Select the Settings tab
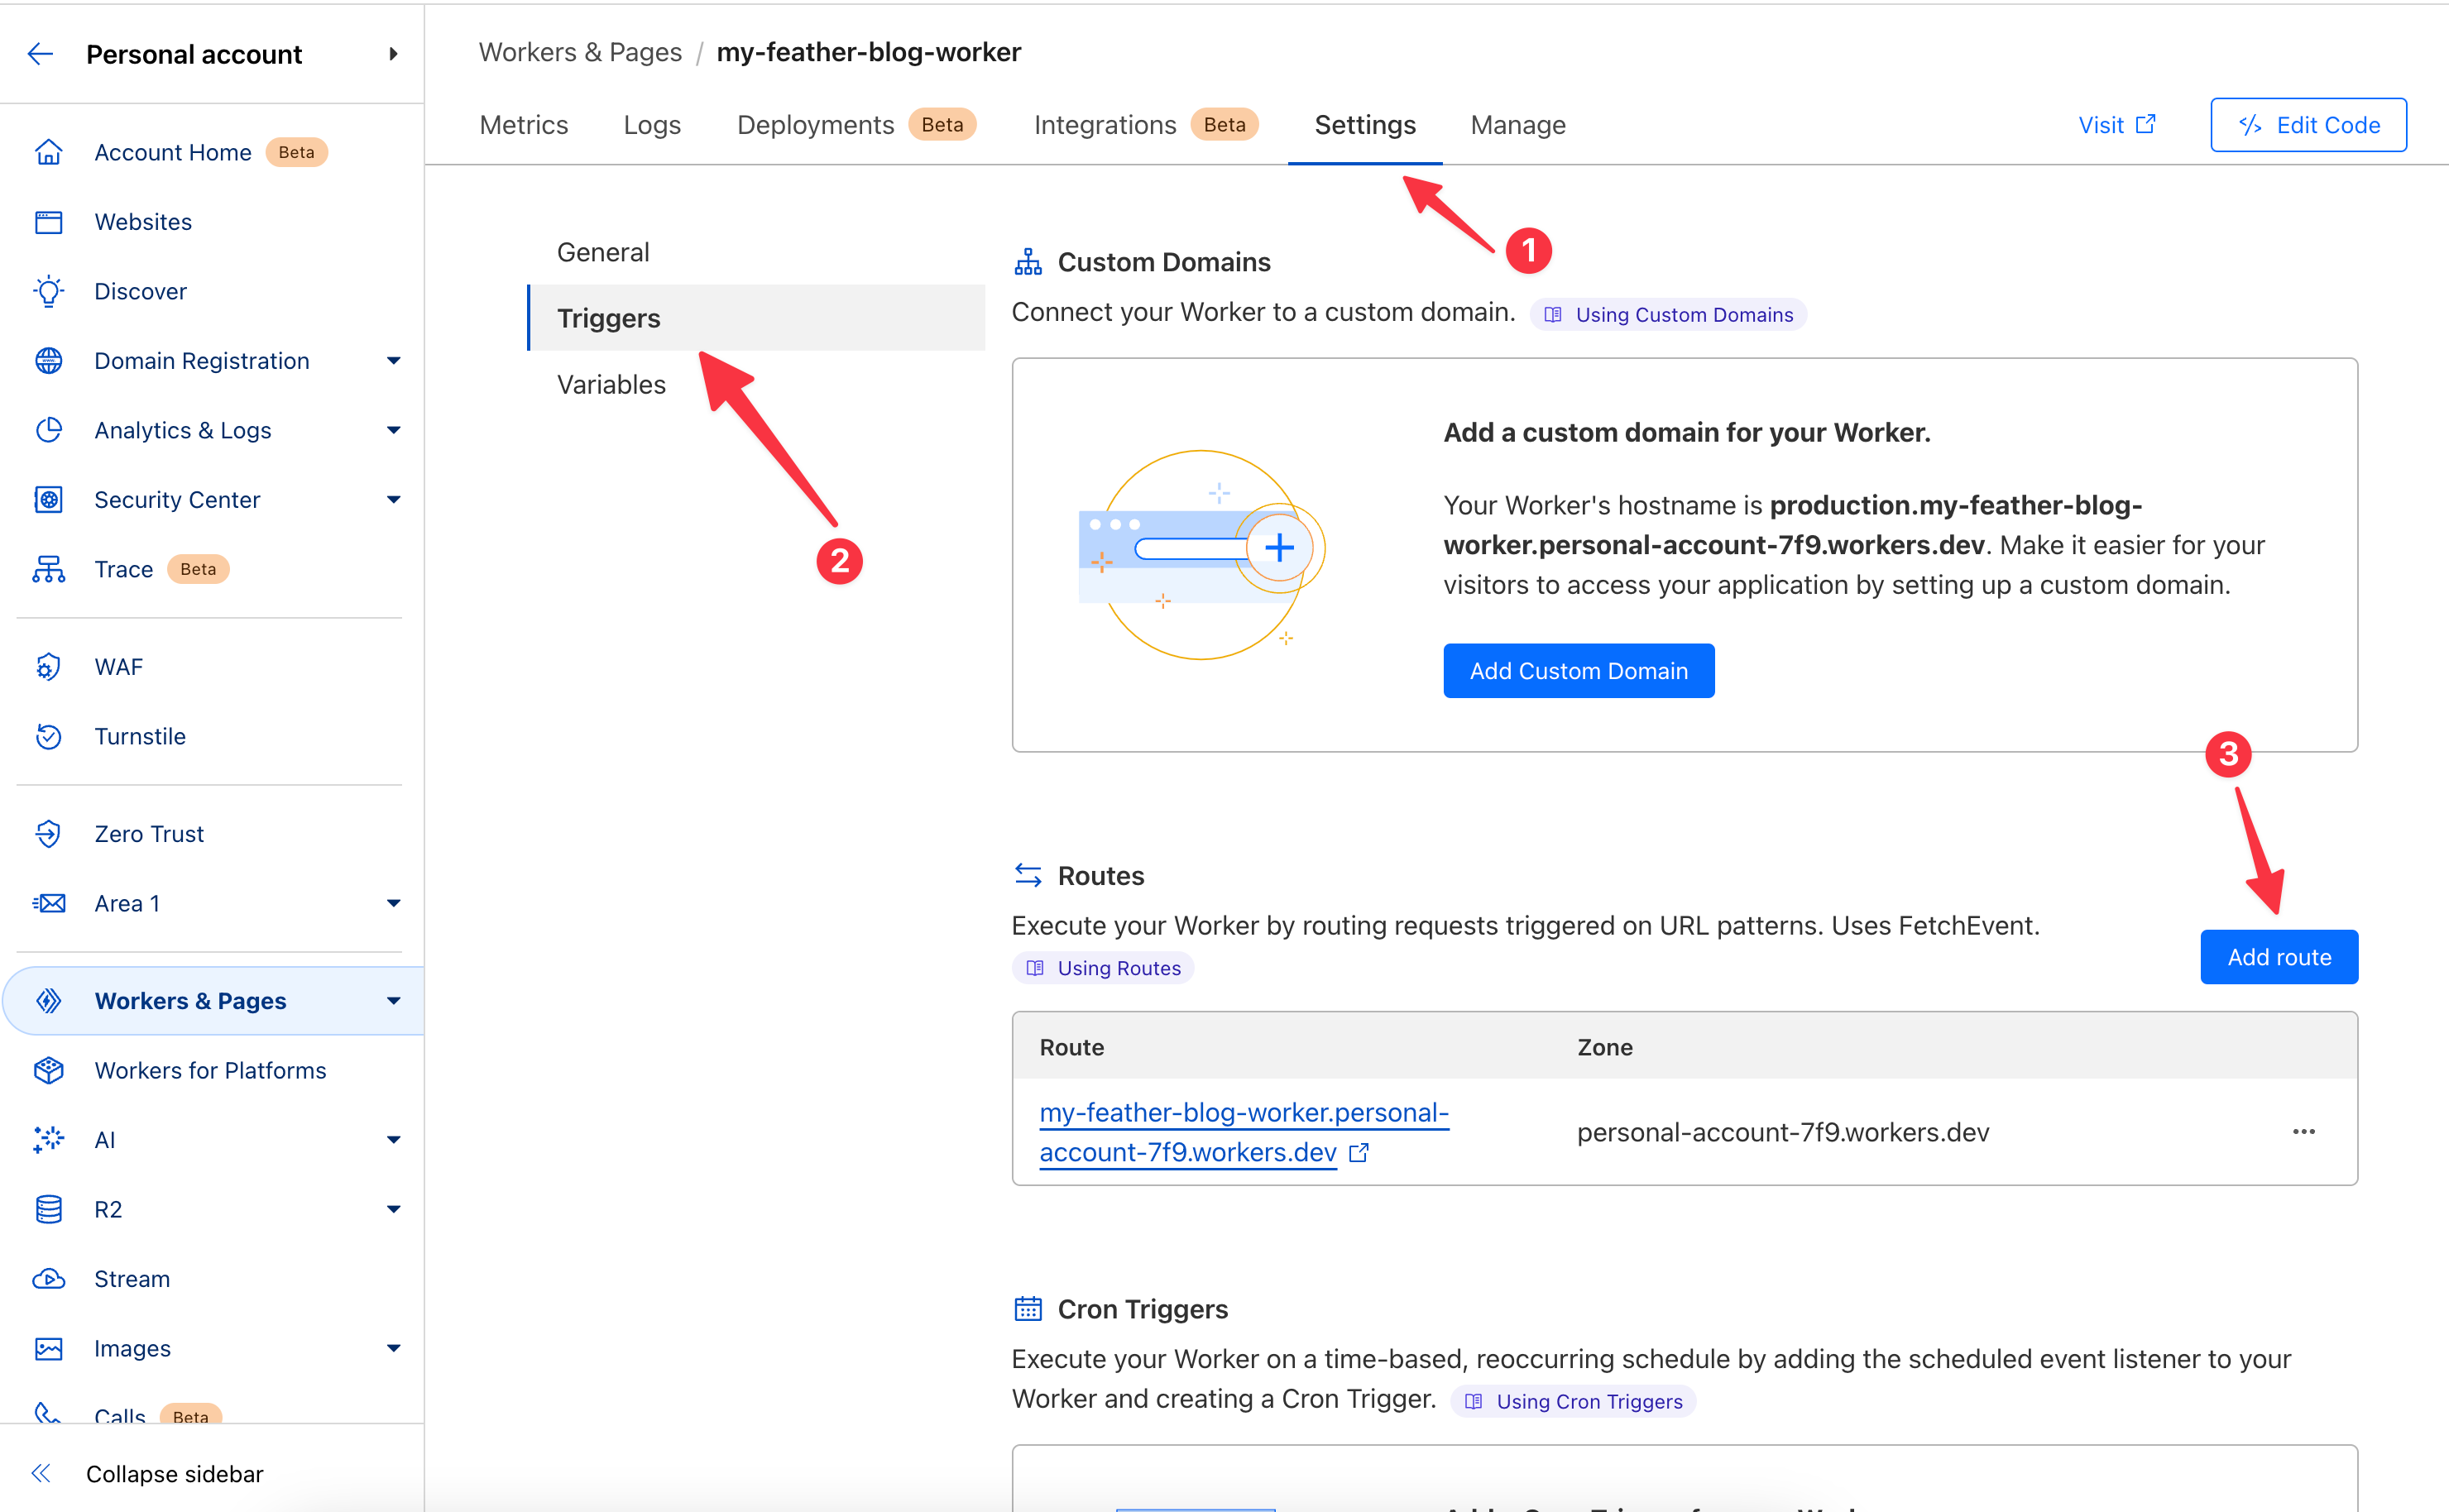 coord(1365,125)
